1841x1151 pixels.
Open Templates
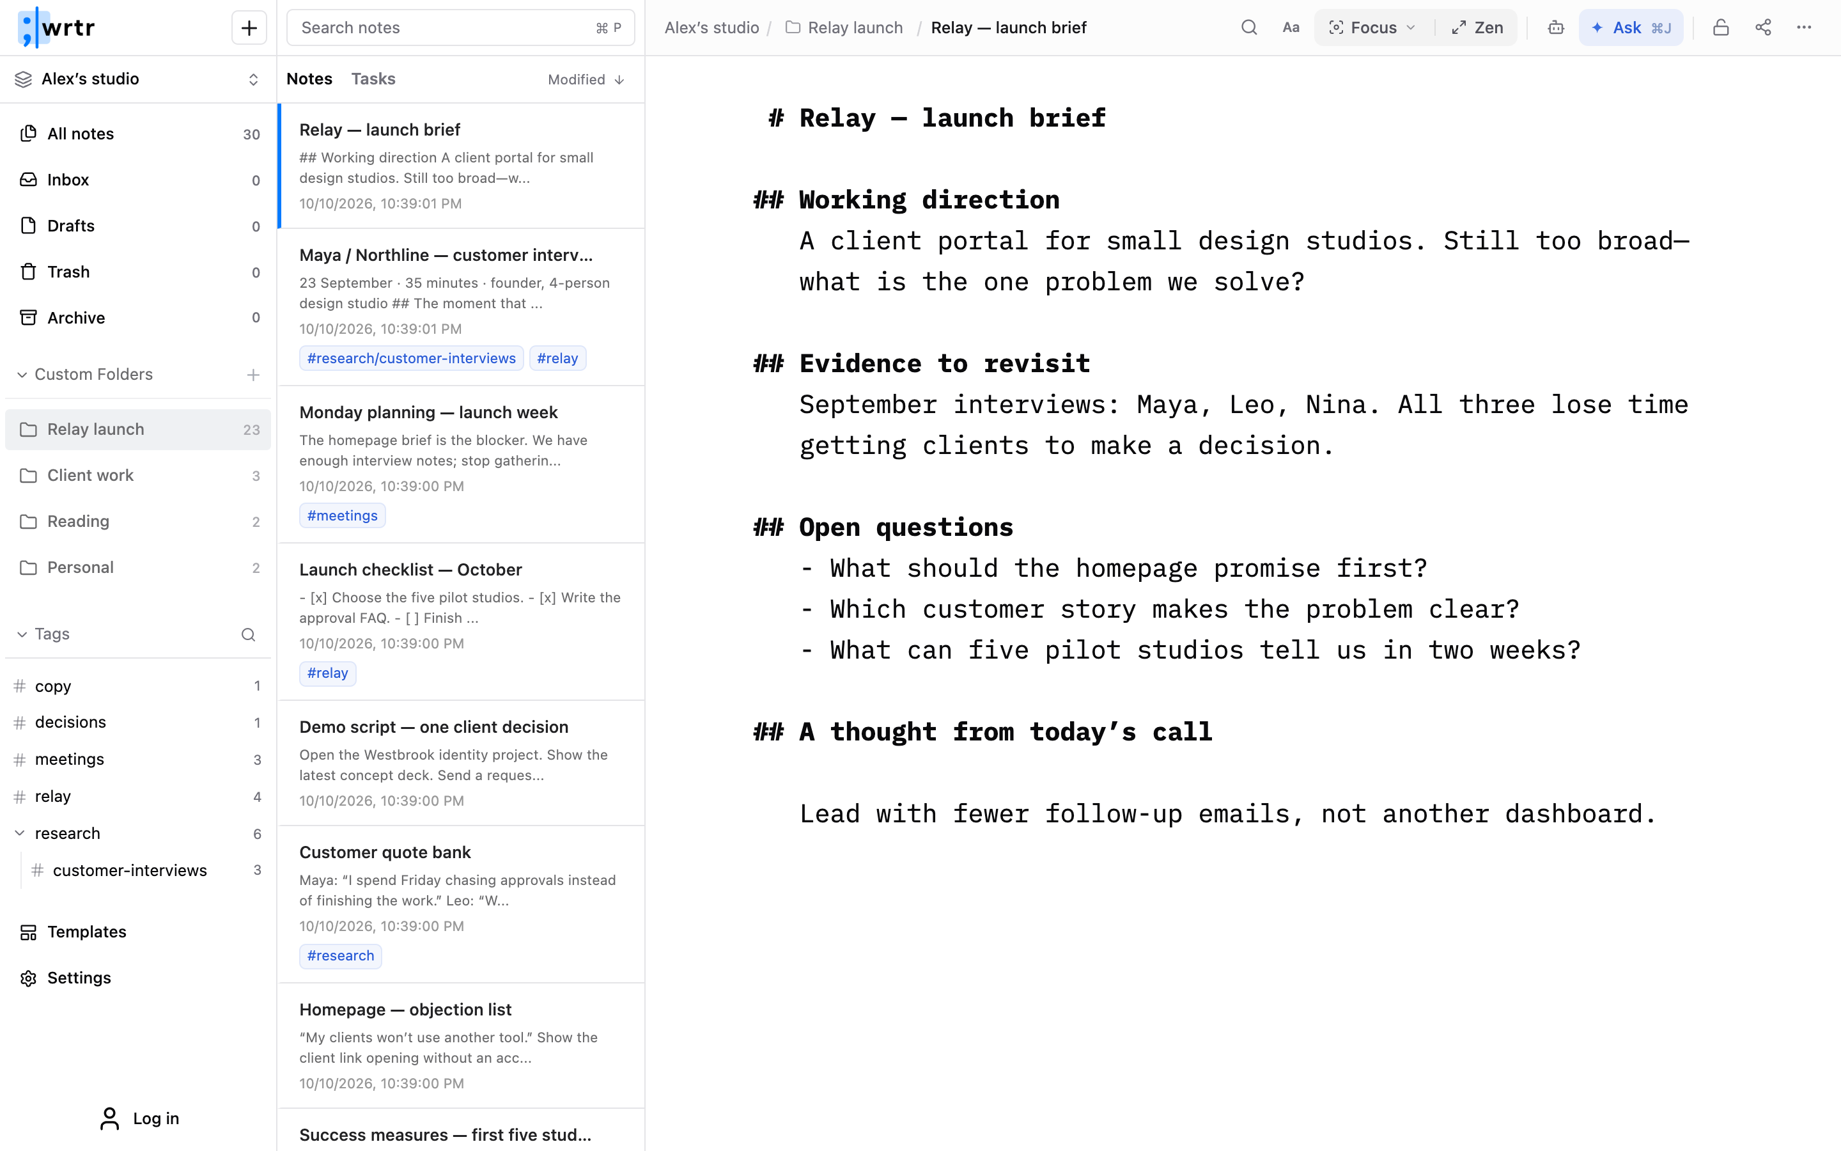(139, 932)
